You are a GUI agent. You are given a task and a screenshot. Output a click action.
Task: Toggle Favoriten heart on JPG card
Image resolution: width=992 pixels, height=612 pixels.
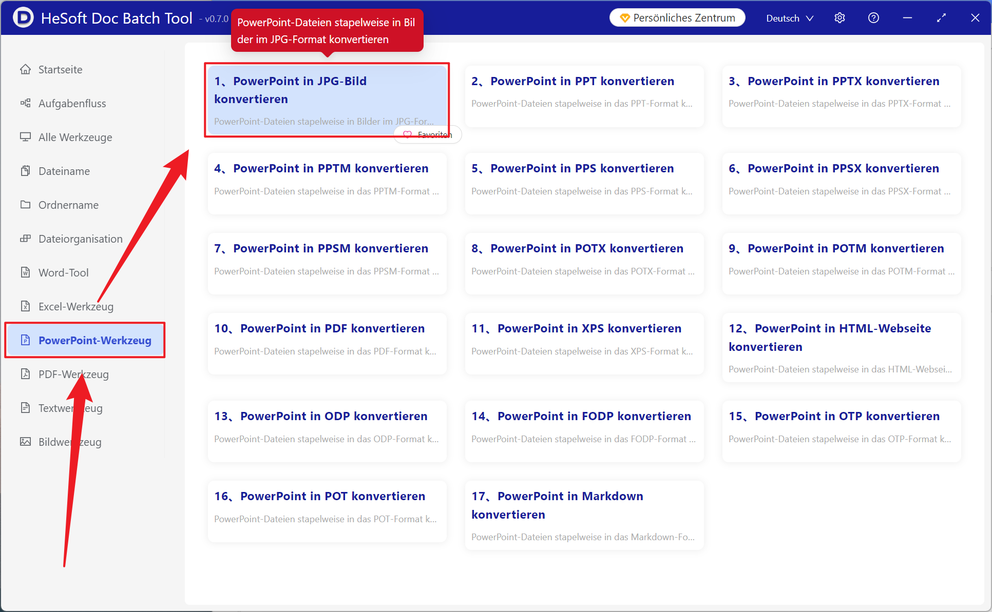[408, 134]
